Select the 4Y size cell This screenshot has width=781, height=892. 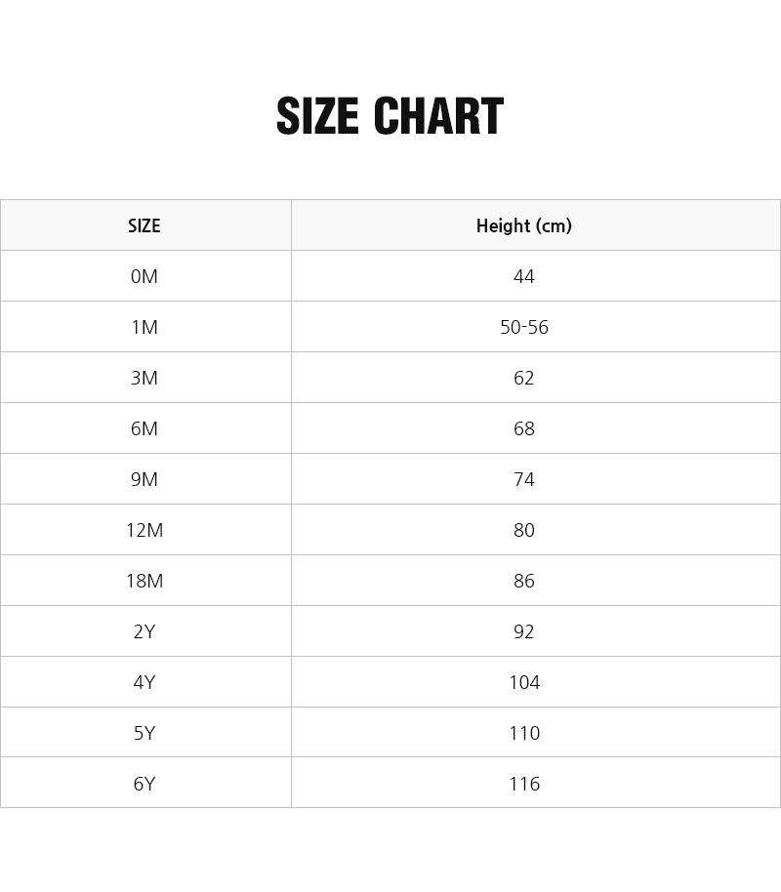tap(144, 682)
